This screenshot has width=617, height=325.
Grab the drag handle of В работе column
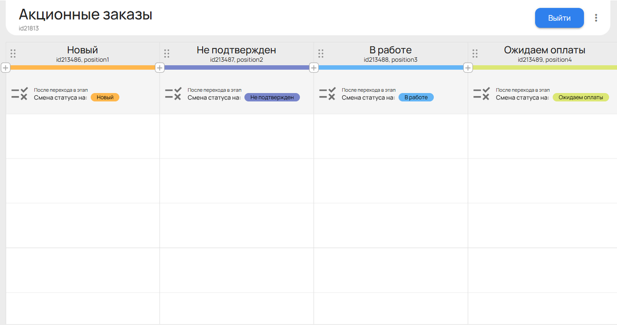(321, 54)
